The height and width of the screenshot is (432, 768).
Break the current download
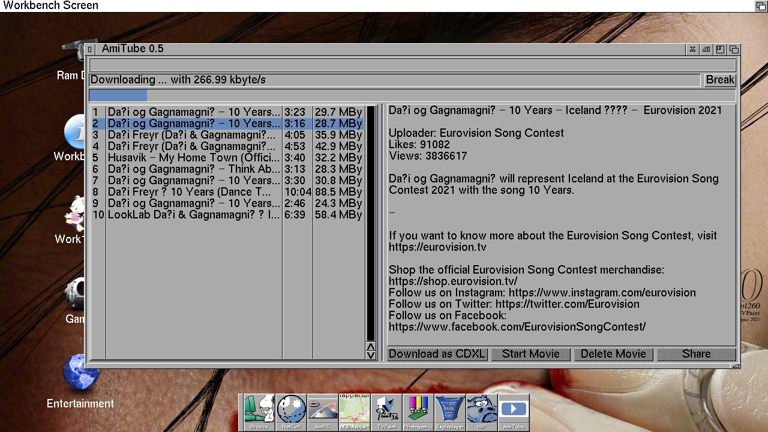[x=719, y=80]
